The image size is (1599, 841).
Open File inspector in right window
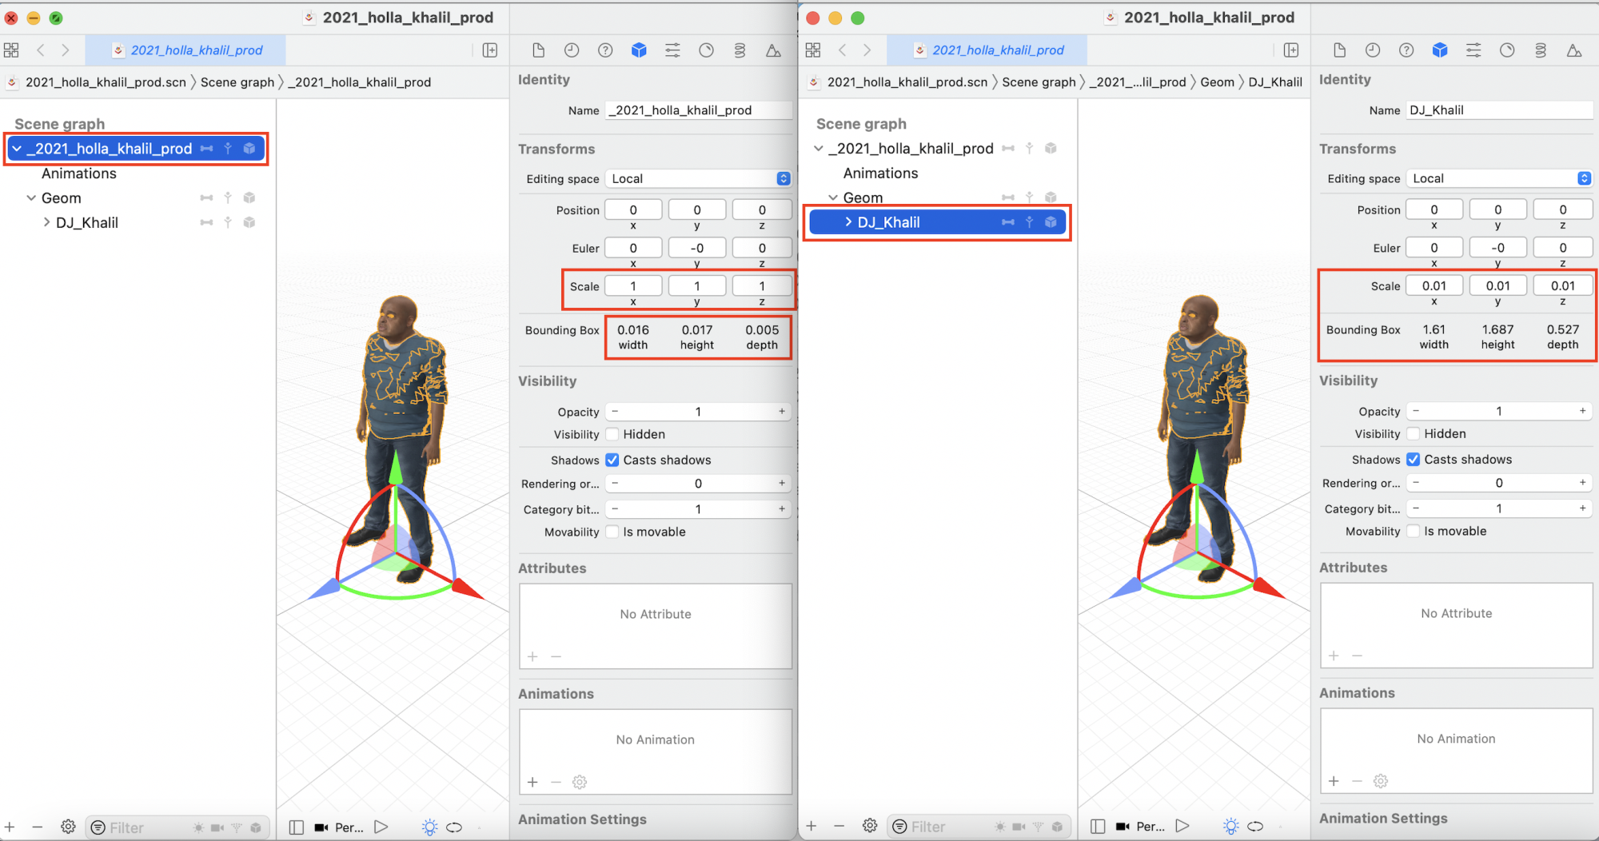point(1339,50)
